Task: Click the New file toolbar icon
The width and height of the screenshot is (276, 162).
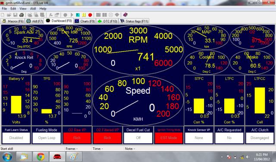Action: [3, 15]
